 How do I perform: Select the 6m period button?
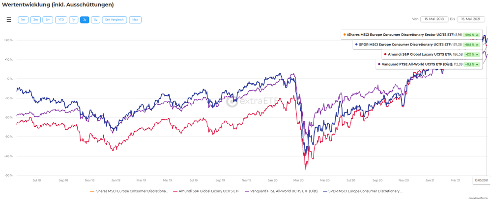point(48,20)
